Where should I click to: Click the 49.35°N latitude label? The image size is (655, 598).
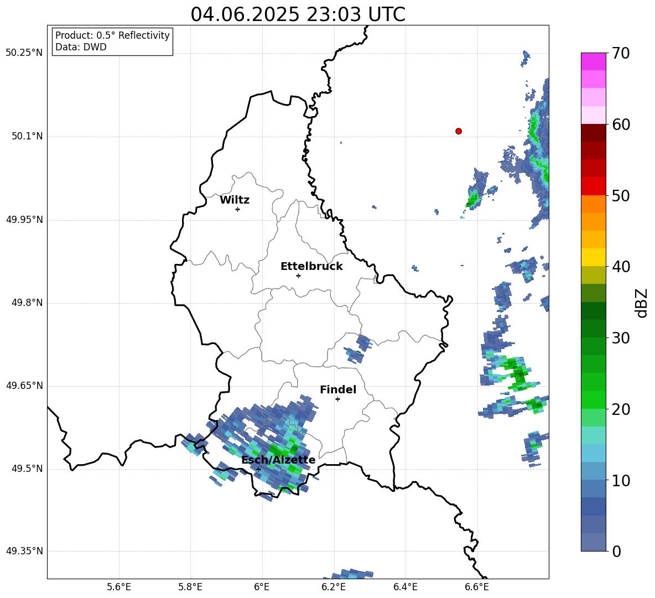[x=24, y=551]
